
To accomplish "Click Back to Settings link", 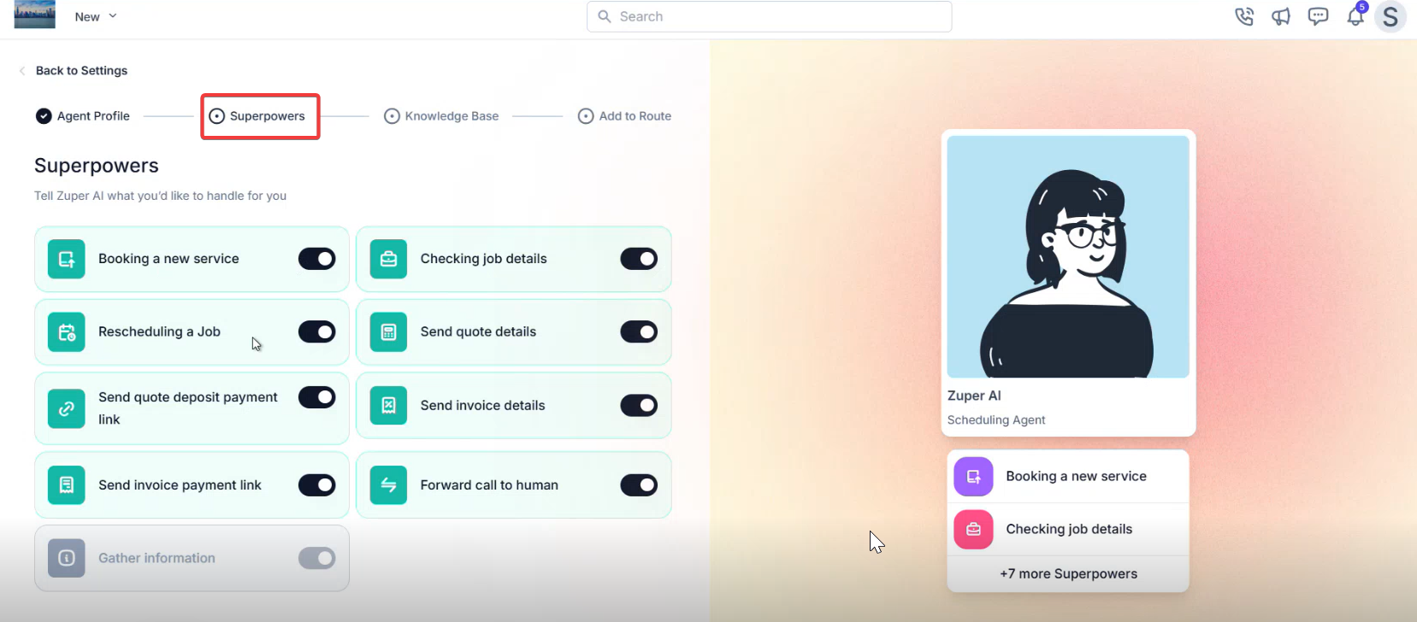I will (x=81, y=71).
